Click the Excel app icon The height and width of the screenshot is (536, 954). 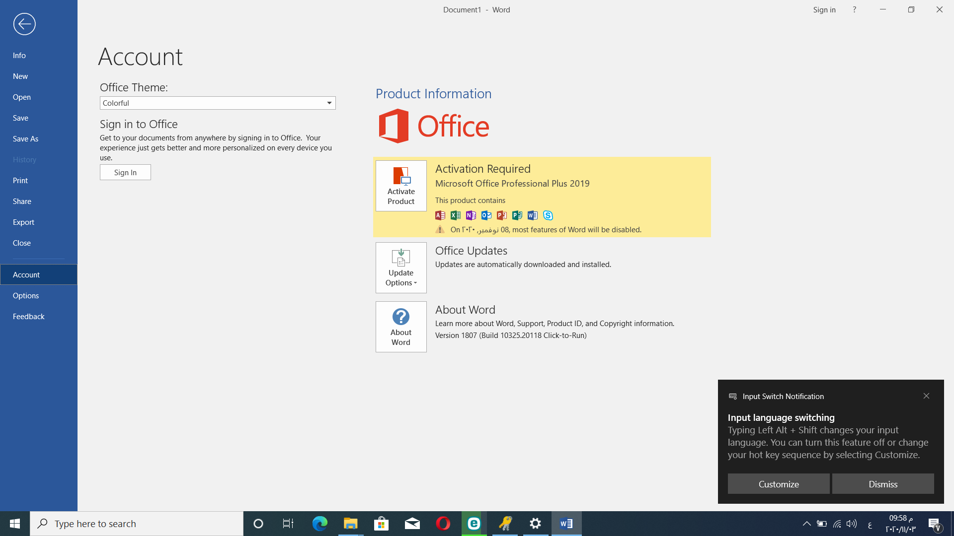[x=456, y=215]
